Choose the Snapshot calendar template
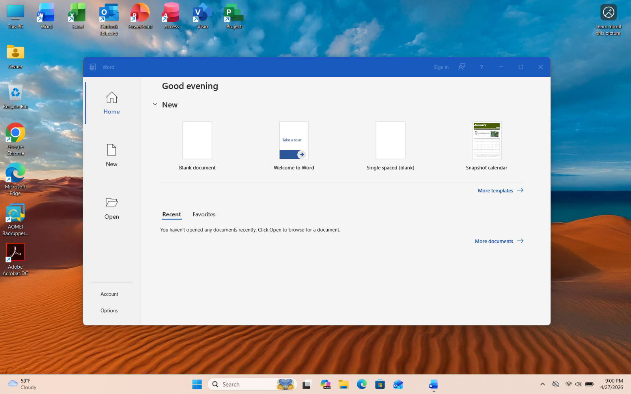The width and height of the screenshot is (631, 394). point(487,140)
